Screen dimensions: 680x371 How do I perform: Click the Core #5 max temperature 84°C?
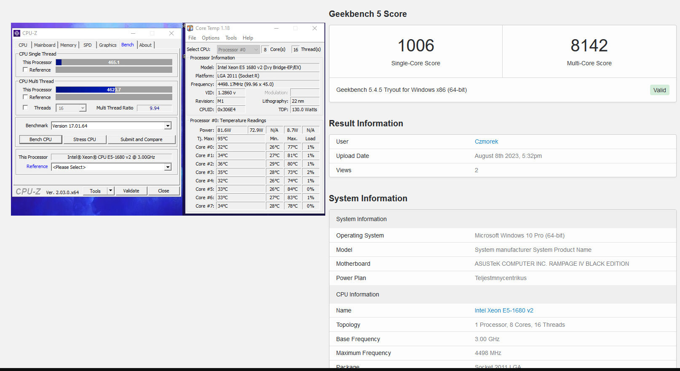click(x=292, y=189)
